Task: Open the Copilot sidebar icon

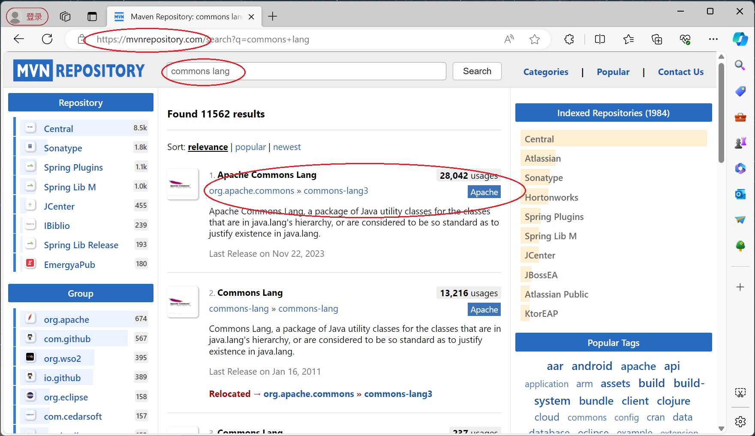Action: [x=740, y=39]
